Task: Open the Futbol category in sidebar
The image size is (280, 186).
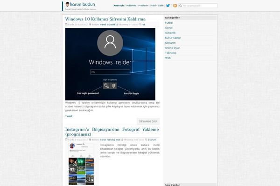Action: coord(169,23)
